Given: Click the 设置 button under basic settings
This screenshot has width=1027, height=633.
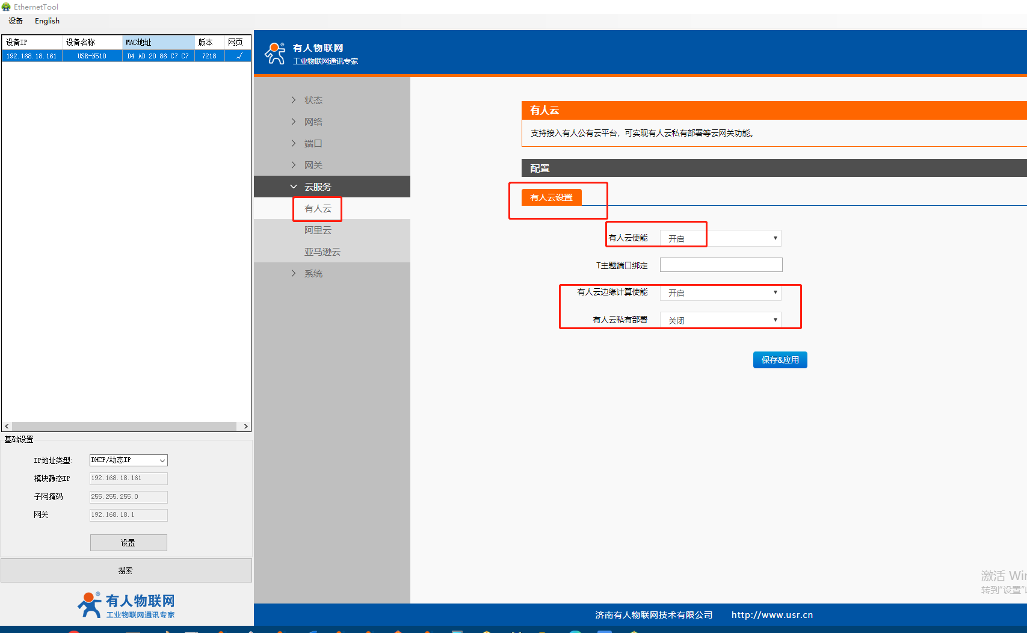Looking at the screenshot, I should click(129, 543).
